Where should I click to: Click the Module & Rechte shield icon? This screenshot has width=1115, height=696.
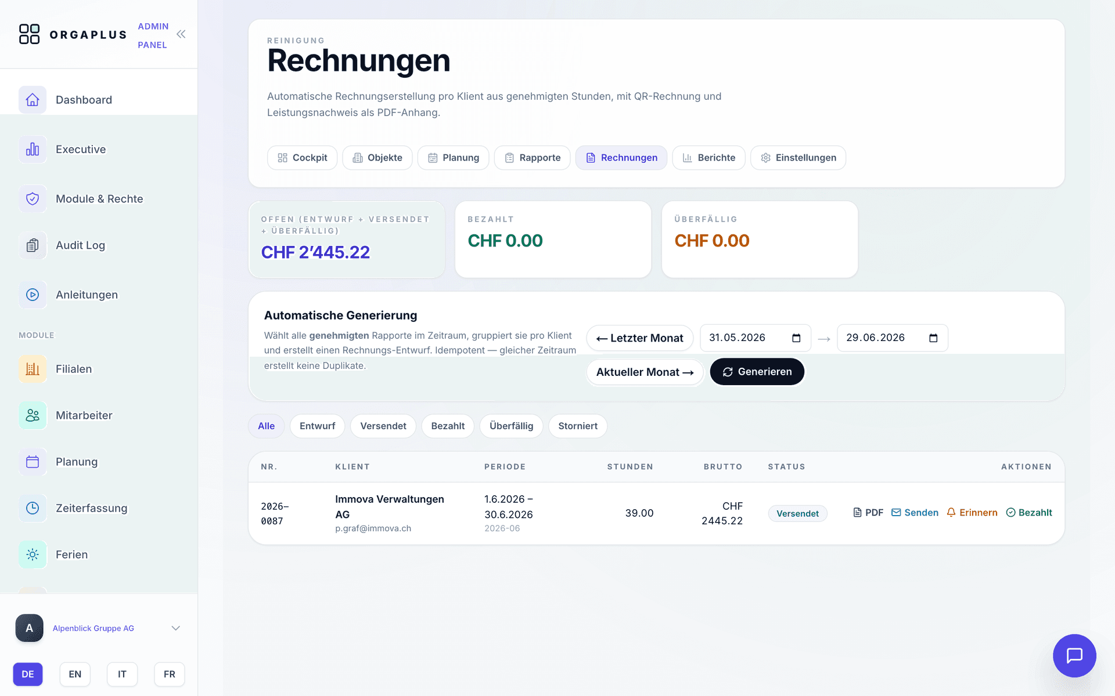coord(33,199)
